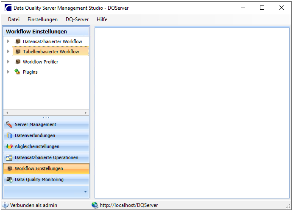Open the Datenverbindungen panel
The width and height of the screenshot is (293, 212).
pos(46,135)
